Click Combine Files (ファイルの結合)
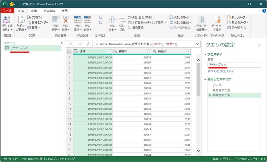Image resolution: width=267 pixels, height=162 pixels. tap(180, 28)
